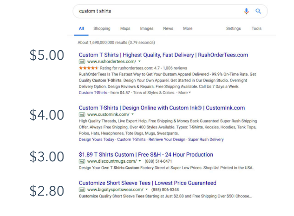This screenshot has height=216, width=294.
Task: Open the Settings menu
Action: click(x=234, y=28)
